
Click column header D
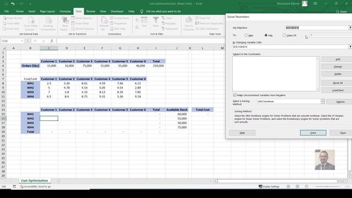[67, 48]
